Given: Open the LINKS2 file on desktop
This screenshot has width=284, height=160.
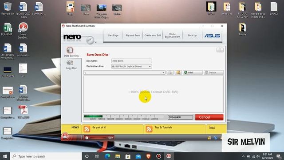Looking at the screenshot, I should (274, 8).
